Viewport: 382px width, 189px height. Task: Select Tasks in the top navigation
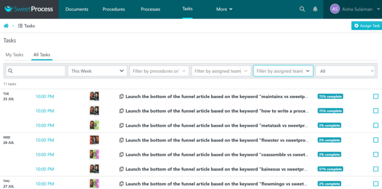click(x=187, y=9)
